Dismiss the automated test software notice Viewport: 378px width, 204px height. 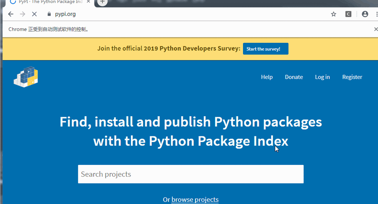(376, 29)
